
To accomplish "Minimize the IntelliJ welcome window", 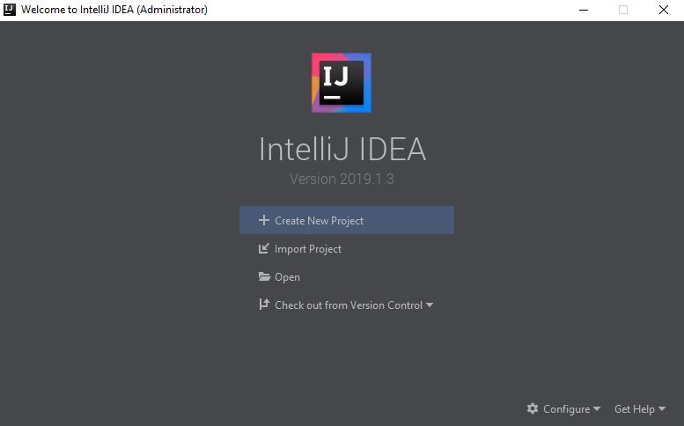I will tap(583, 10).
